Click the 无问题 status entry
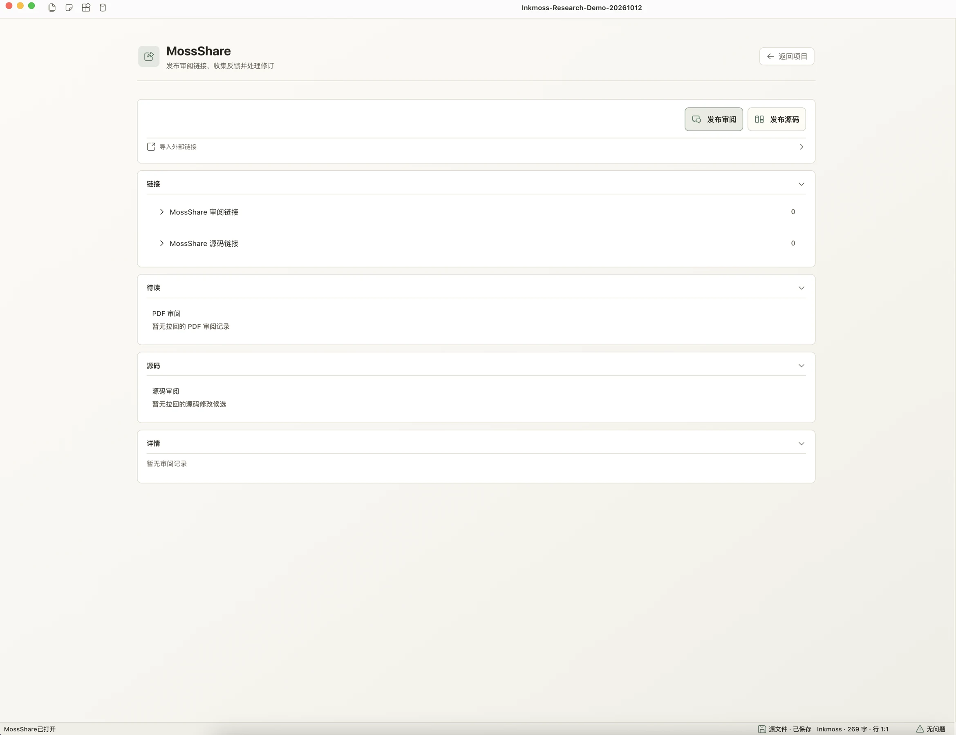Image resolution: width=956 pixels, height=735 pixels. [x=936, y=729]
